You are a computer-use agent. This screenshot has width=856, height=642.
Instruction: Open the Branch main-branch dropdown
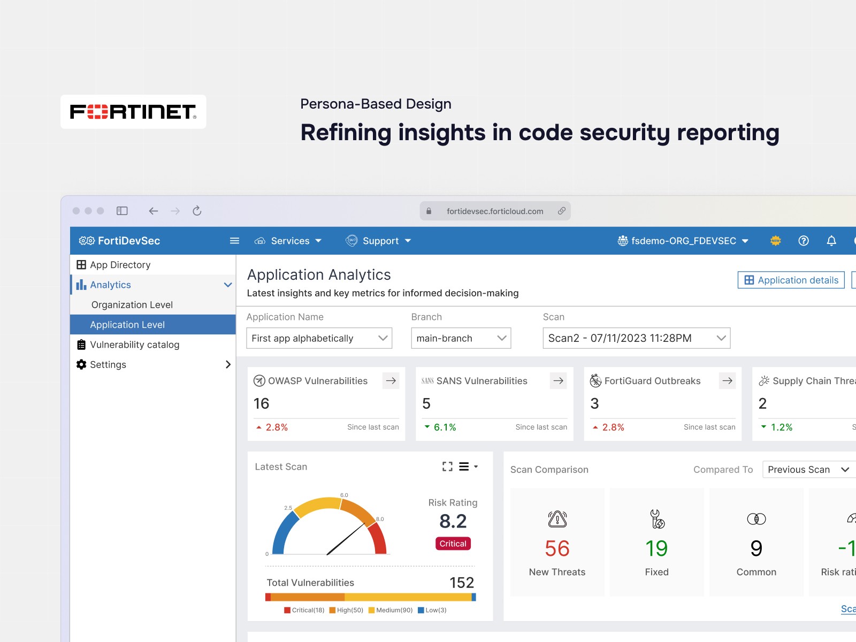tap(461, 338)
